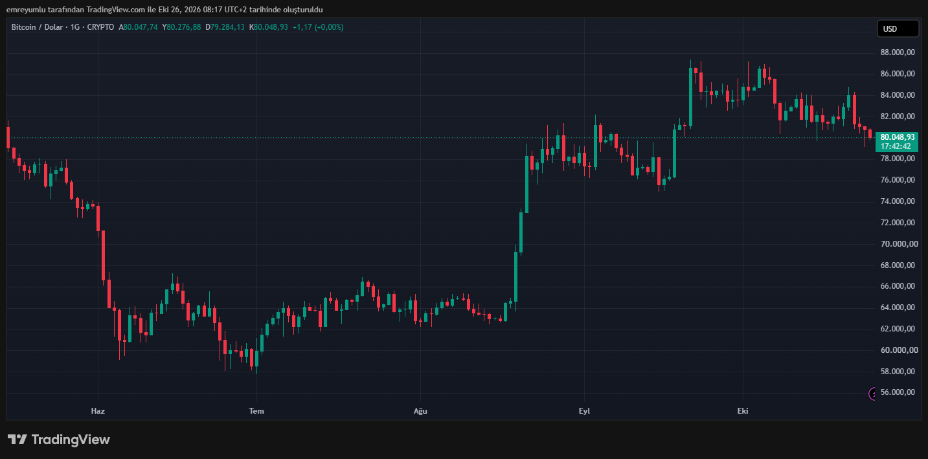This screenshot has height=459, width=928.
Task: Click the high value Y80.276,88
Action: pyautogui.click(x=182, y=27)
